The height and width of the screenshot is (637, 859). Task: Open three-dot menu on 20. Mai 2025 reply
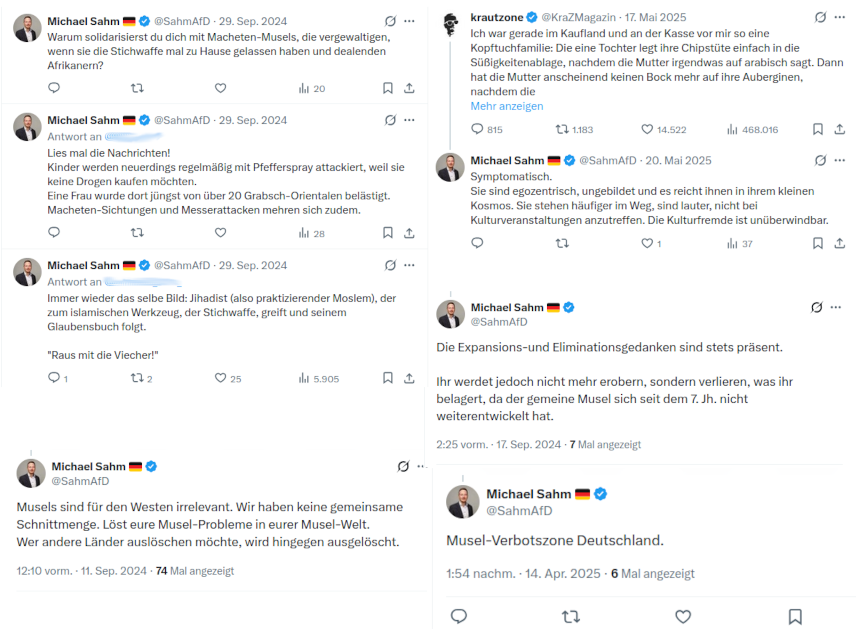pyautogui.click(x=840, y=160)
